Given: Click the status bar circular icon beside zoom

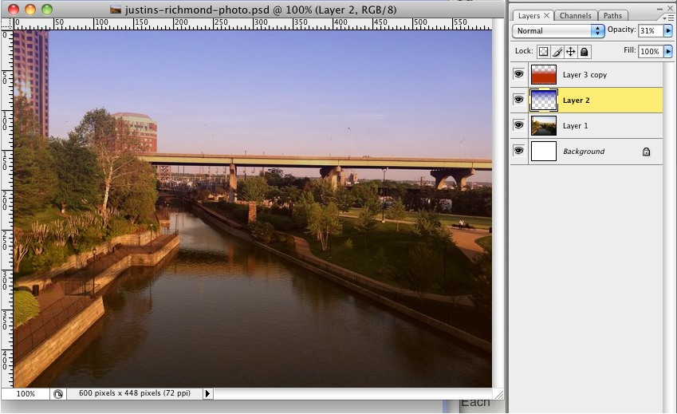Looking at the screenshot, I should click(x=58, y=394).
